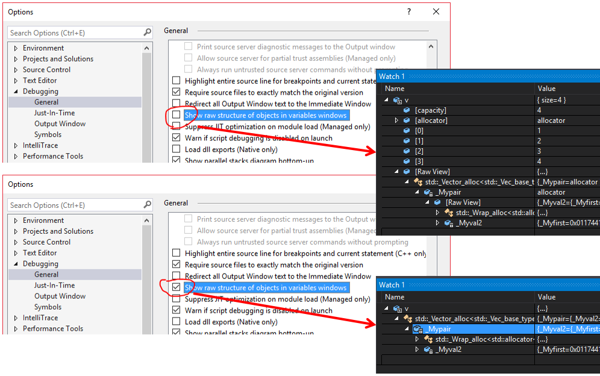Viewport: 600px width, 376px height.
Task: Select Symbols in the bottom Options tree
Action: point(48,307)
